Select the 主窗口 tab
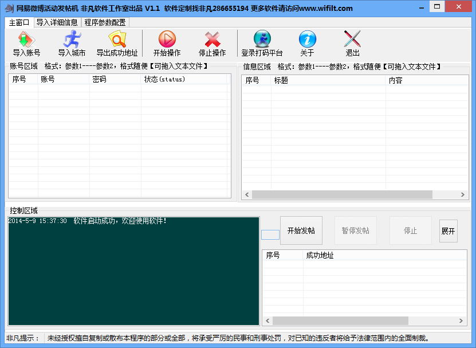Screen dimensions: 476x348 19,22
